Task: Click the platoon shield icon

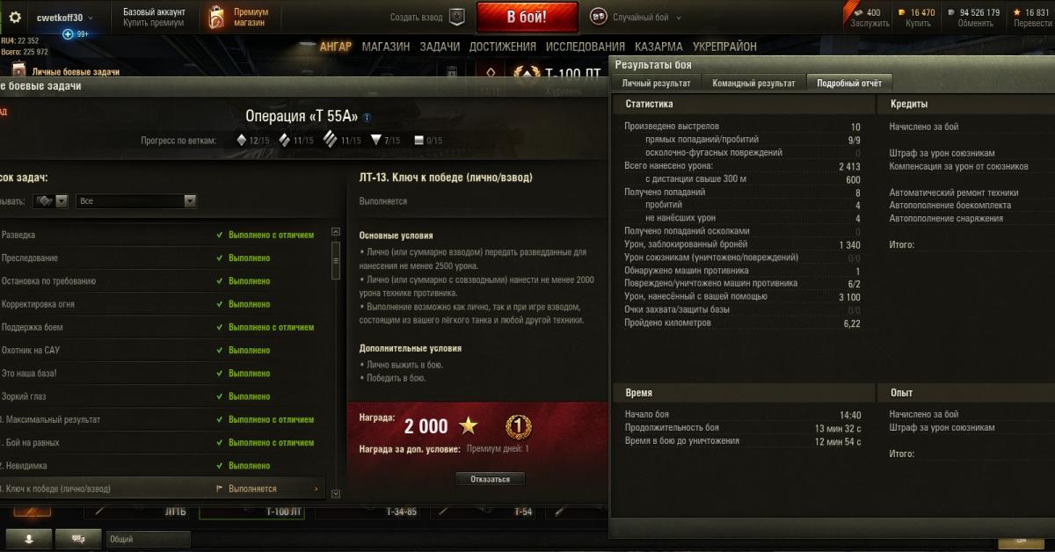Action: [456, 17]
